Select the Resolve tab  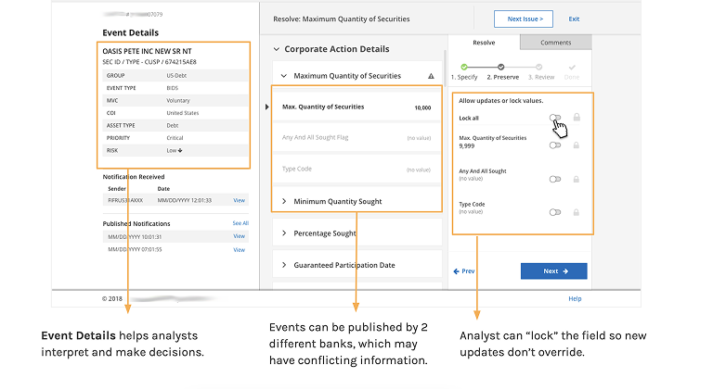pos(484,43)
